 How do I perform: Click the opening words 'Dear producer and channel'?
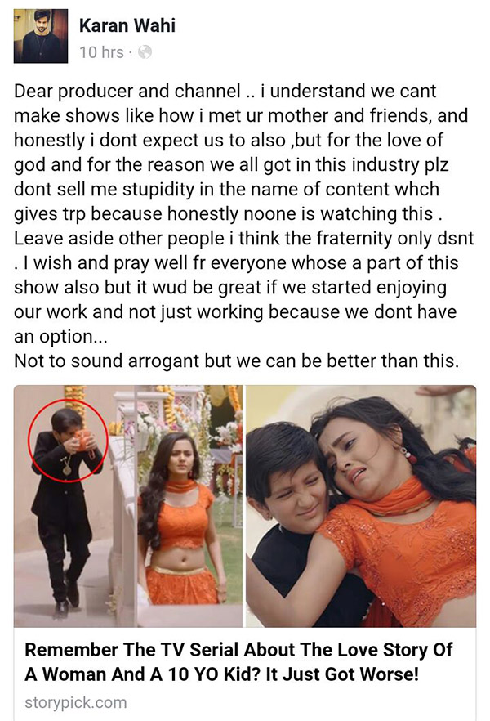[x=127, y=91]
